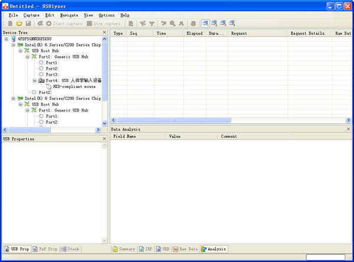Screen dimensions: 354x262
Task: Select window layout 1 icon
Action: pyautogui.click(x=205, y=24)
